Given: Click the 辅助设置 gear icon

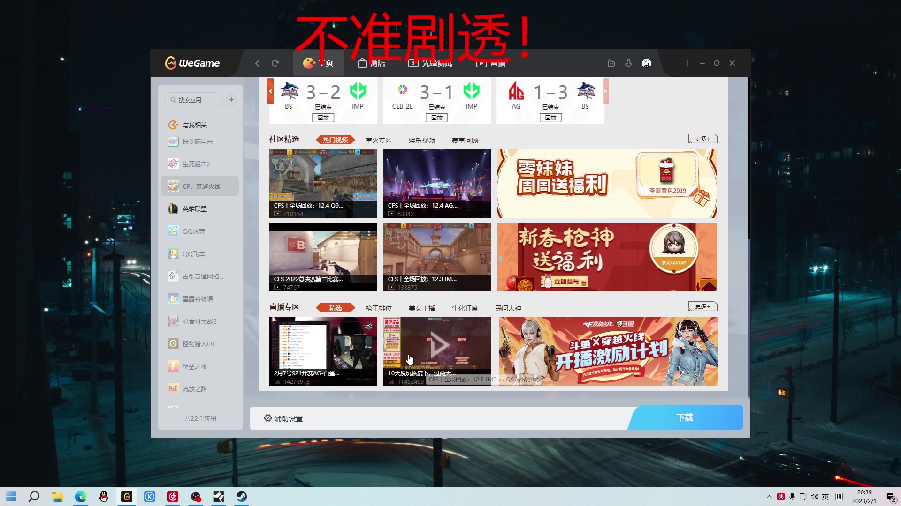Looking at the screenshot, I should [x=267, y=418].
